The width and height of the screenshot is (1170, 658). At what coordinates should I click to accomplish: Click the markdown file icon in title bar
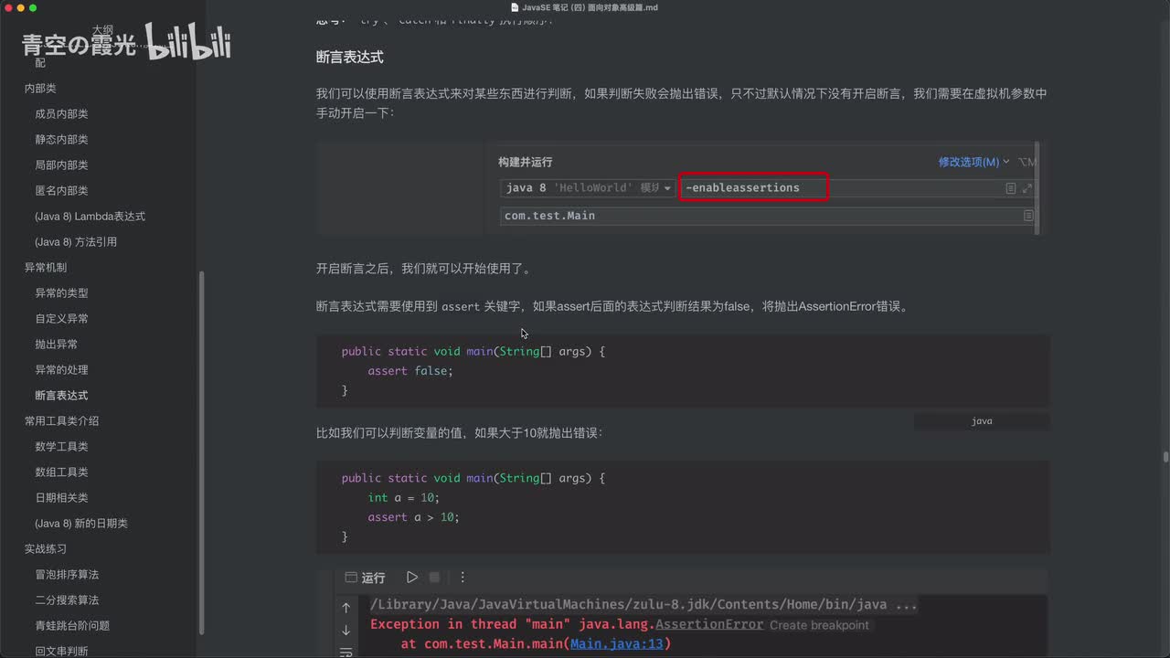[515, 7]
